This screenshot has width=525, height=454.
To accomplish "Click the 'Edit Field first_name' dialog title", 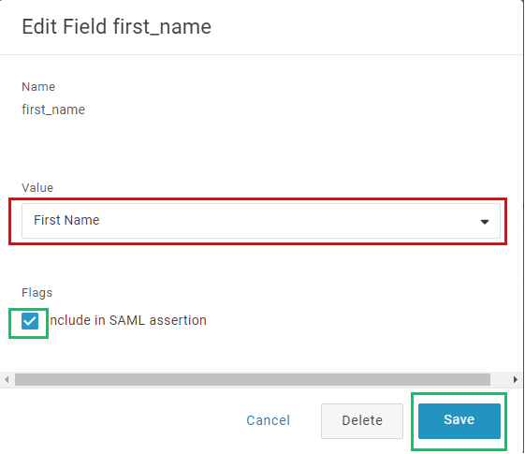I will [x=117, y=27].
